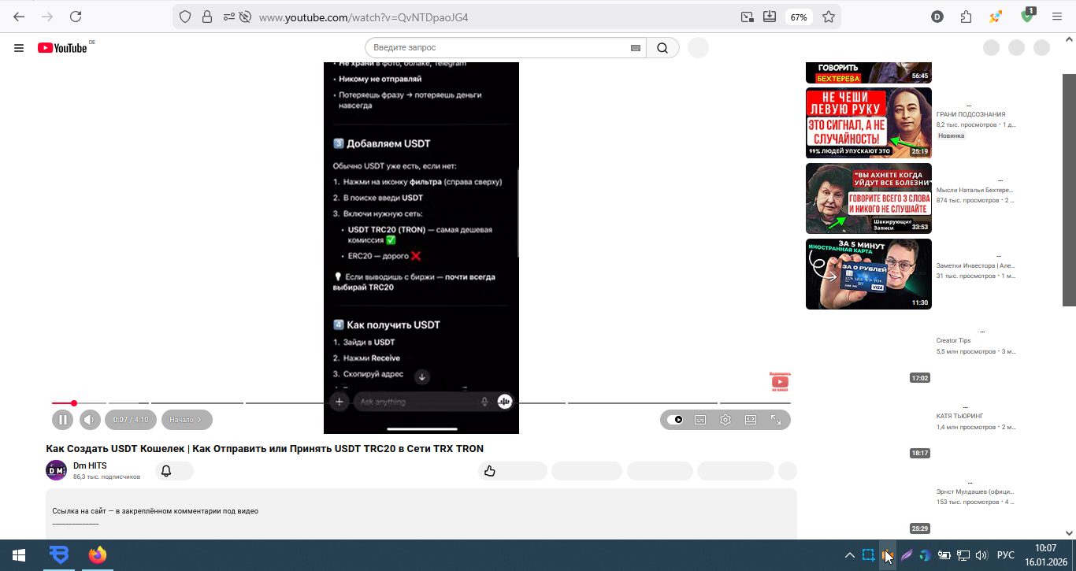1076x571 pixels.
Task: Switch to theater mode in player
Action: coord(751,420)
